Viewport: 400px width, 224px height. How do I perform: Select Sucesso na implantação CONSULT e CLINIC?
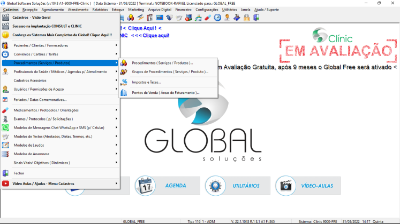[x=61, y=26]
